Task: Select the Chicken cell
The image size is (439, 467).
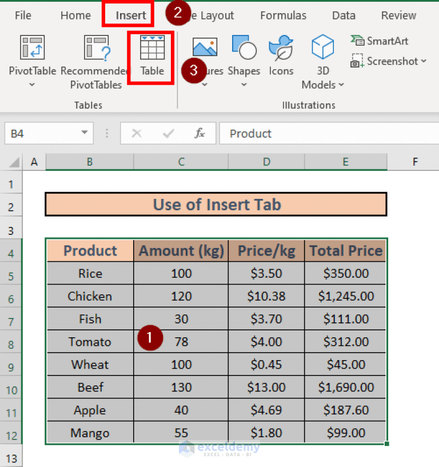Action: click(90, 296)
